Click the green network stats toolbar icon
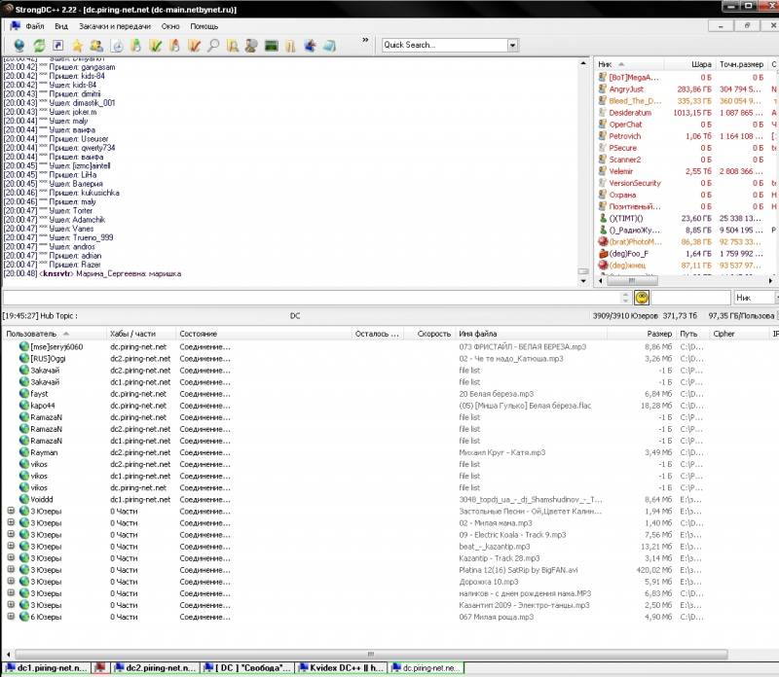The image size is (779, 677). (x=272, y=45)
